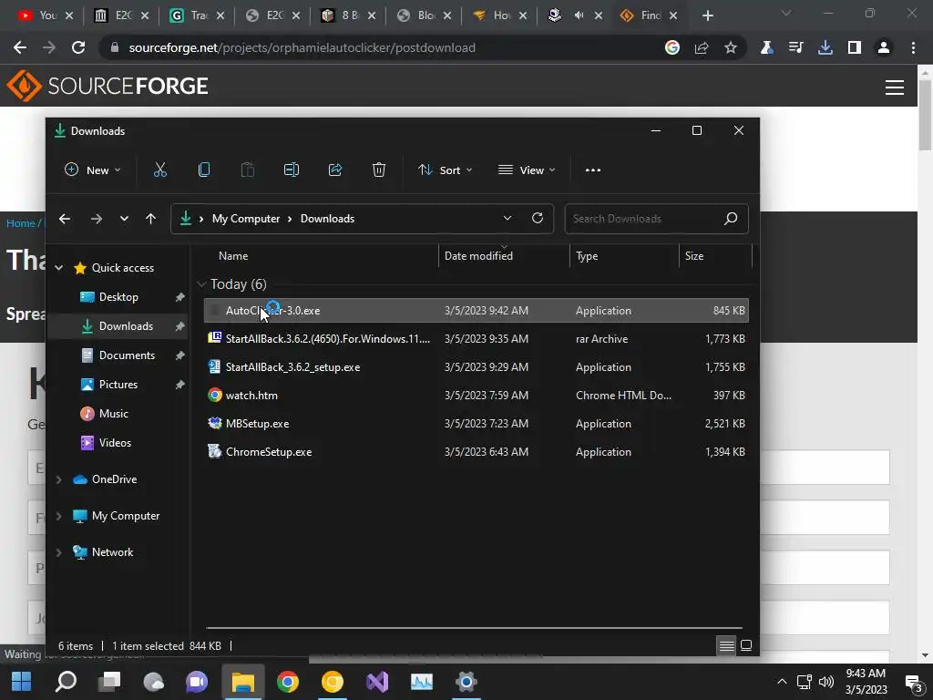This screenshot has height=700, width=933.
Task: Open Task View on taskbar
Action: point(110,682)
